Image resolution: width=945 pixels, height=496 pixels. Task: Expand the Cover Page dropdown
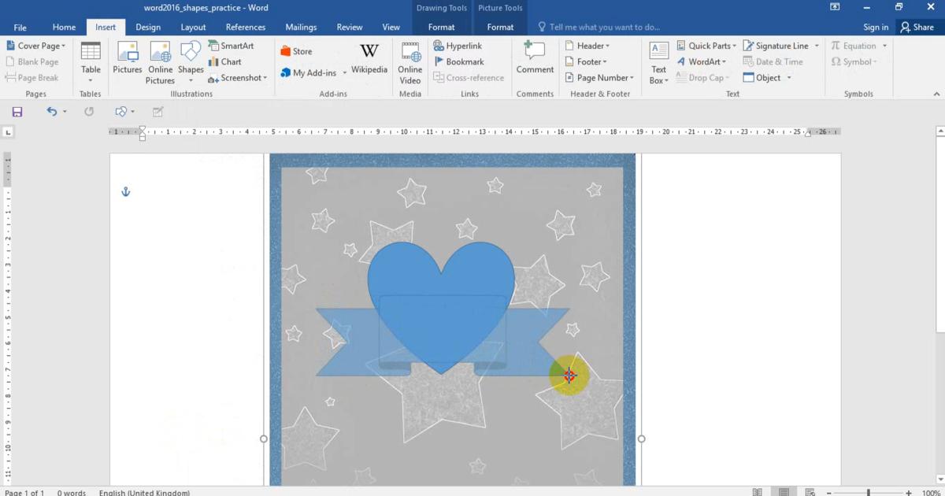pos(64,46)
